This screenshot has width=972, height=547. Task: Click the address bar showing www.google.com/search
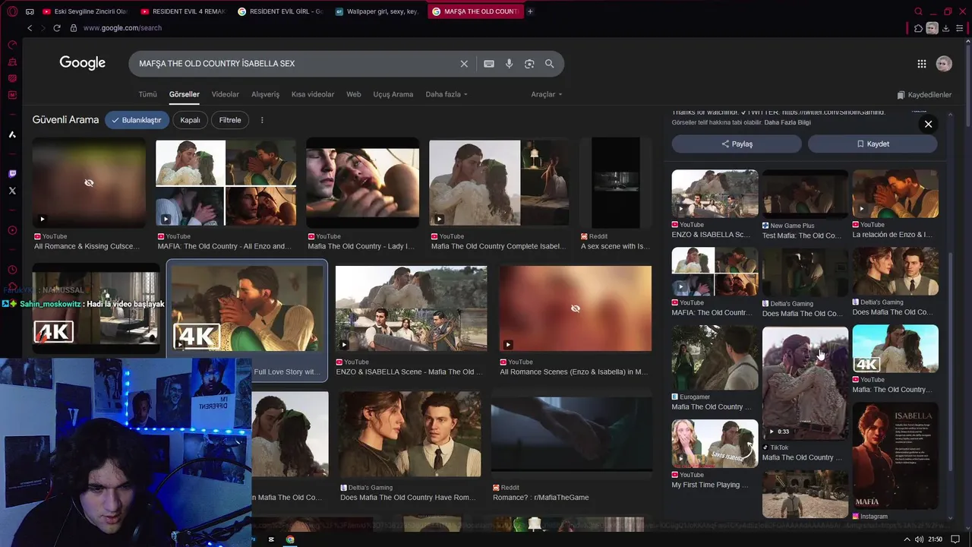click(121, 28)
